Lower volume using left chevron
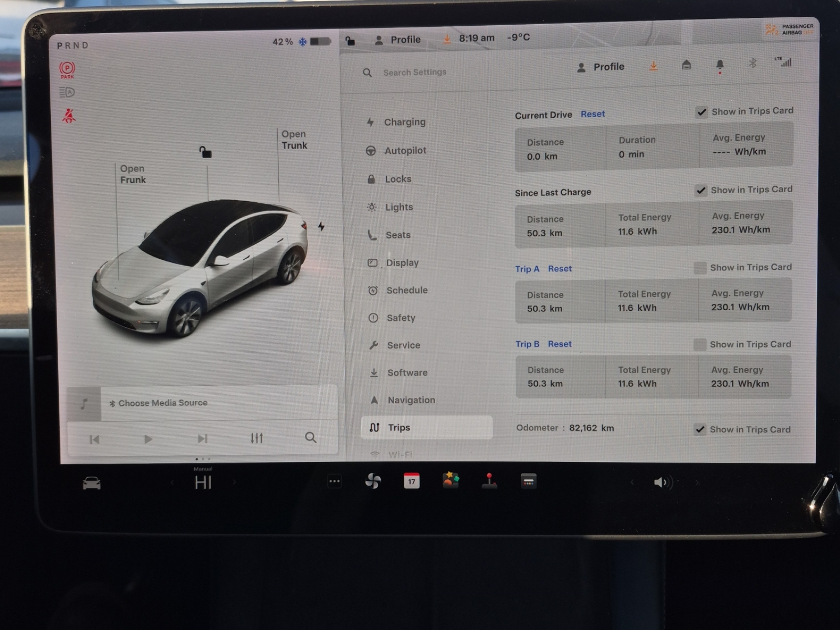840x630 pixels. 632,482
